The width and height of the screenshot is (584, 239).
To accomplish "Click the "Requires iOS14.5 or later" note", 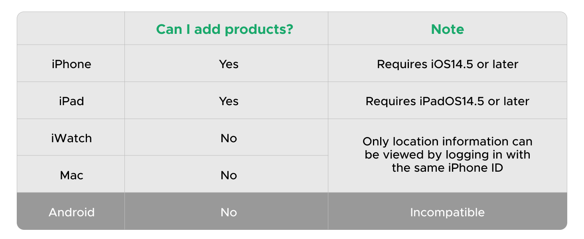I will tap(447, 64).
